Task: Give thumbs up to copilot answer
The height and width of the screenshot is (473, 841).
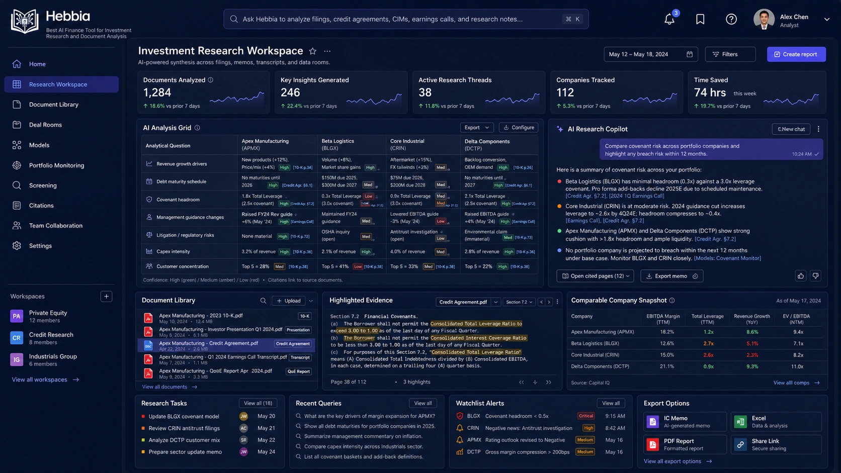Action: click(x=801, y=275)
